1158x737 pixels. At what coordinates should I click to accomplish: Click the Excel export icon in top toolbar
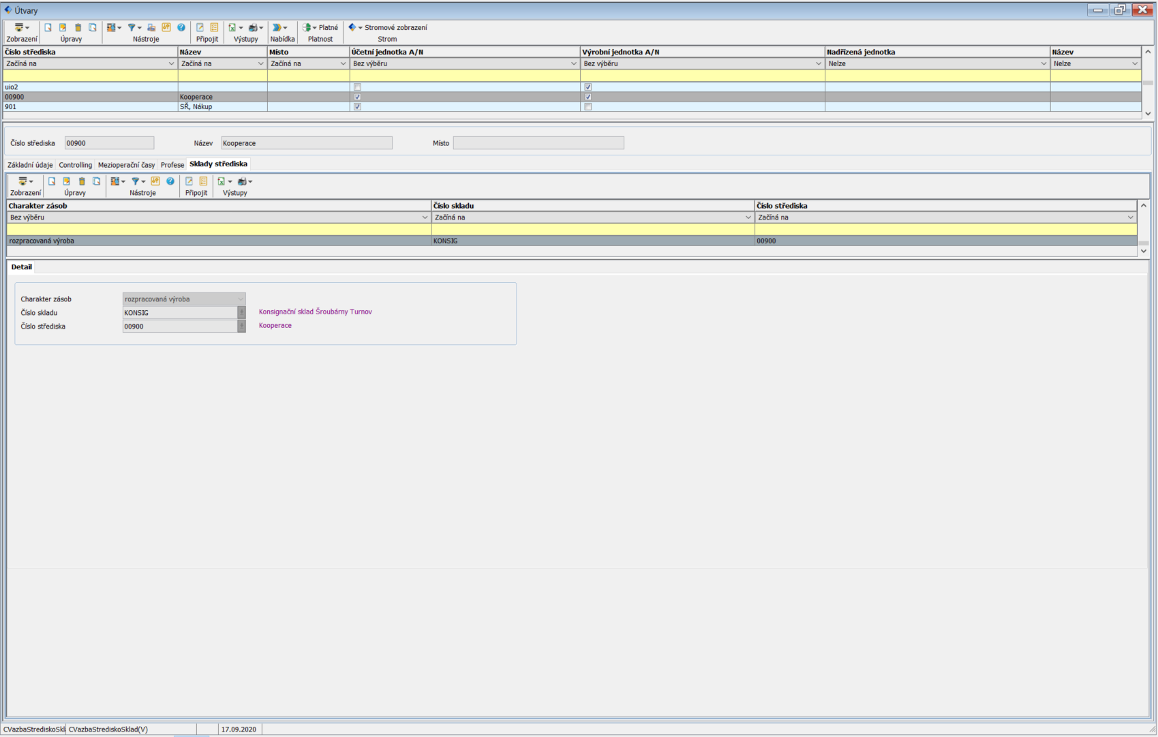coord(233,28)
